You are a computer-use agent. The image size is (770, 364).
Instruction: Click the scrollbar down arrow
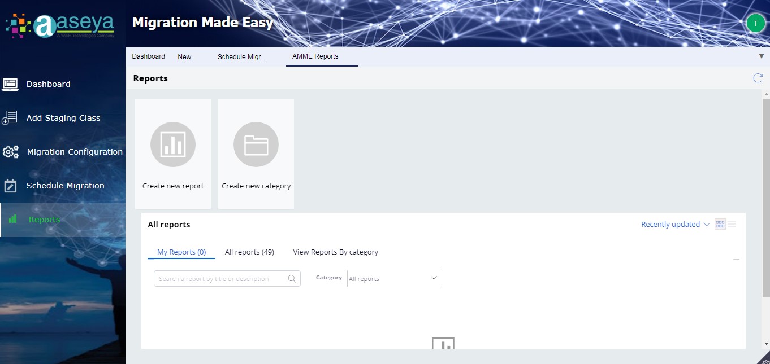click(x=766, y=343)
